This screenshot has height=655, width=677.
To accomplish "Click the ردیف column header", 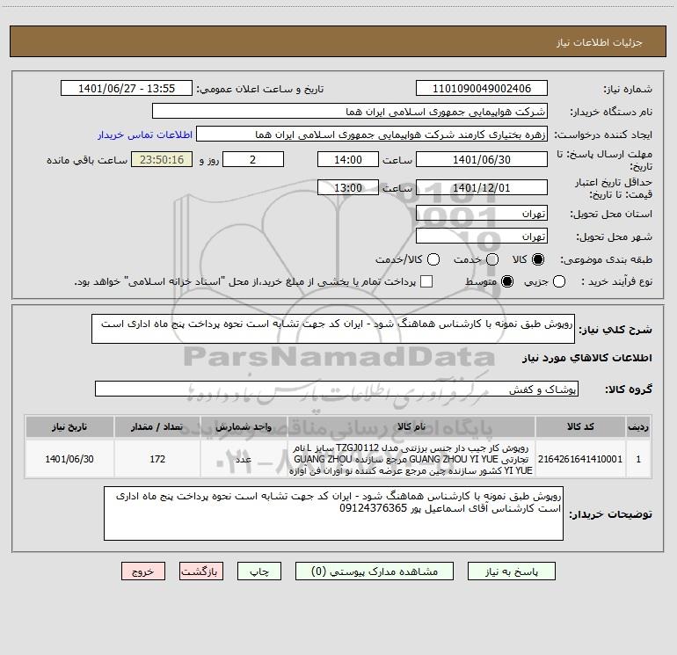I will [638, 426].
